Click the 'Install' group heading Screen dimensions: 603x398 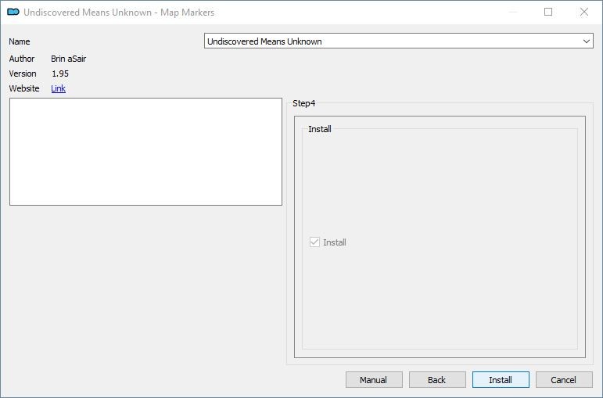(320, 129)
